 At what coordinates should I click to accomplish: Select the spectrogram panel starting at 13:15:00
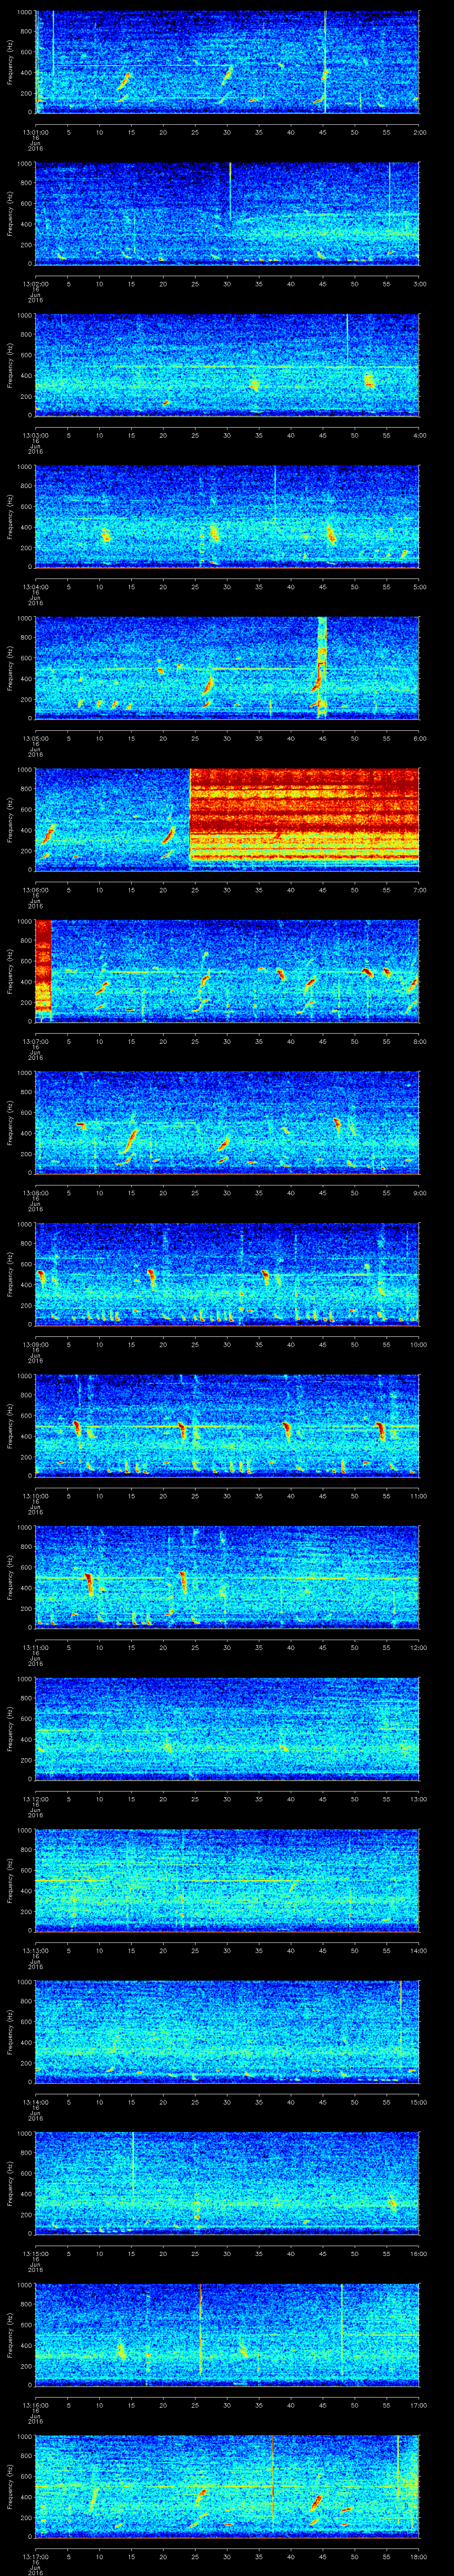point(227,2184)
